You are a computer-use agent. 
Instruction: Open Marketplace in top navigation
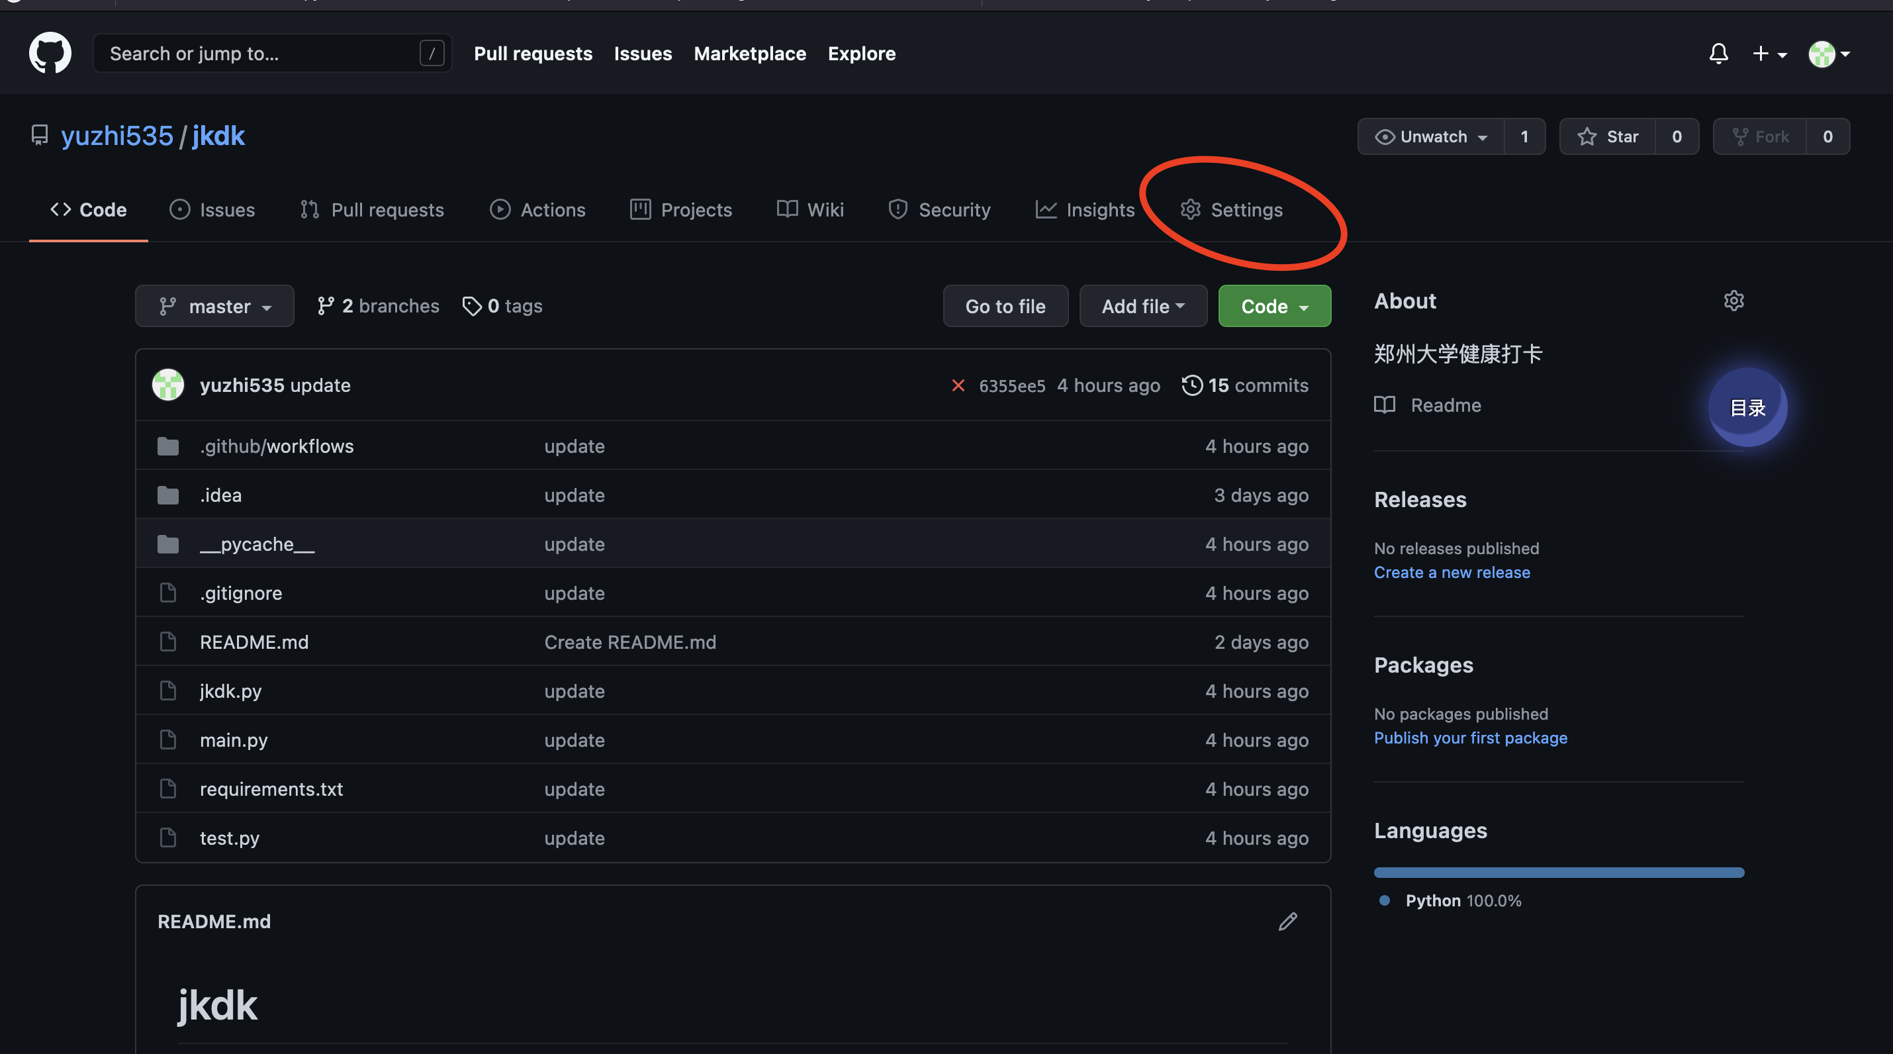click(x=749, y=53)
